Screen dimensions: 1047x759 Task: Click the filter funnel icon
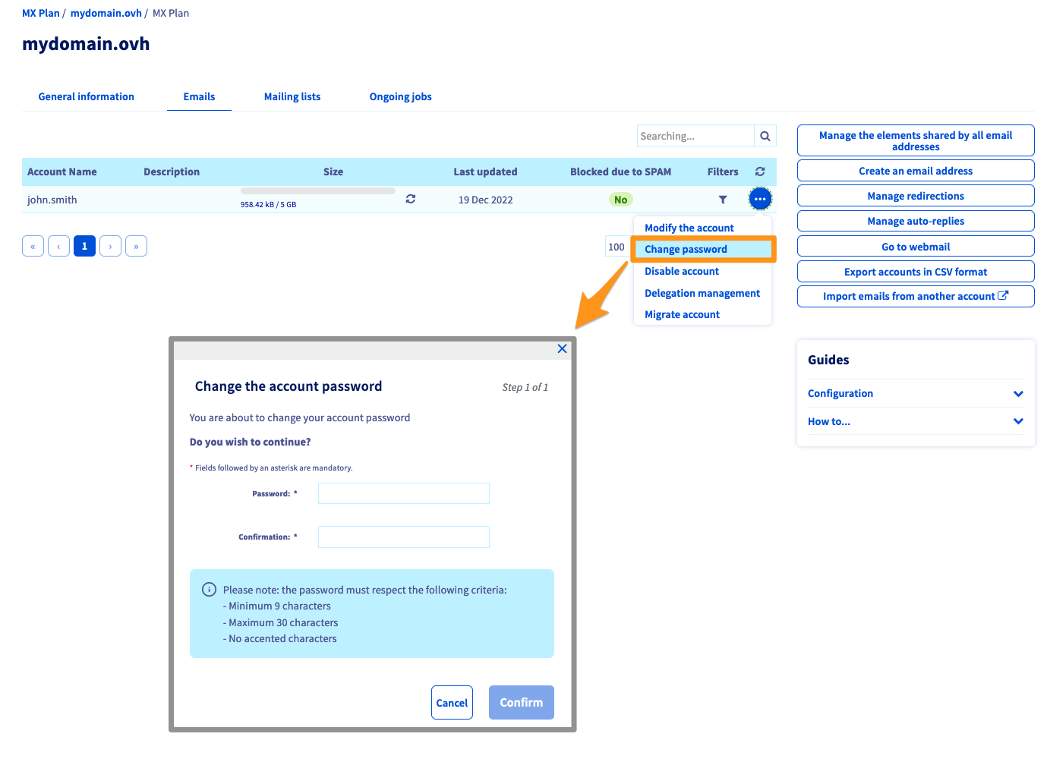tap(722, 200)
